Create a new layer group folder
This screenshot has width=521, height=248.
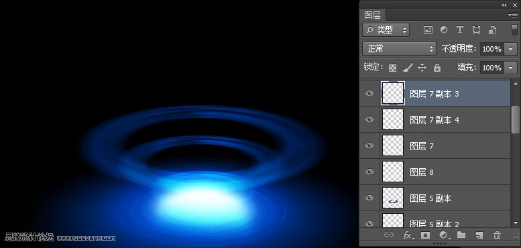(461, 235)
